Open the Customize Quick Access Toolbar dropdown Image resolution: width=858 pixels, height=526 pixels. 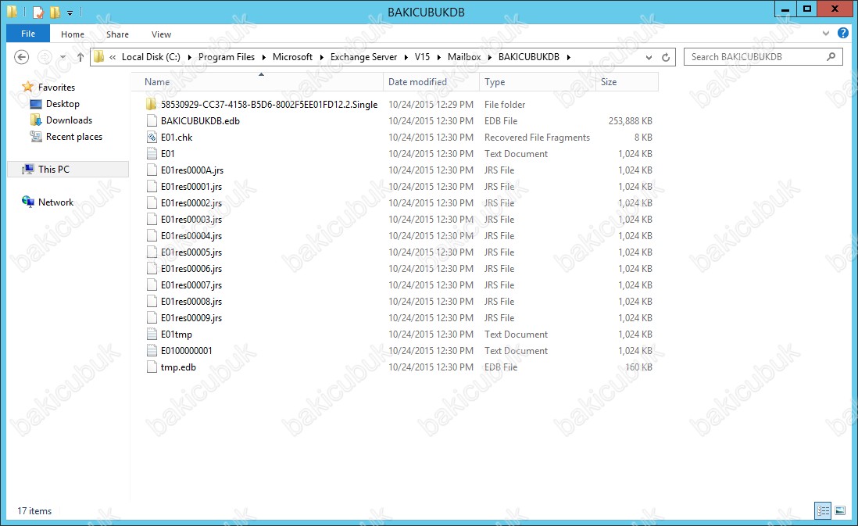pos(70,13)
